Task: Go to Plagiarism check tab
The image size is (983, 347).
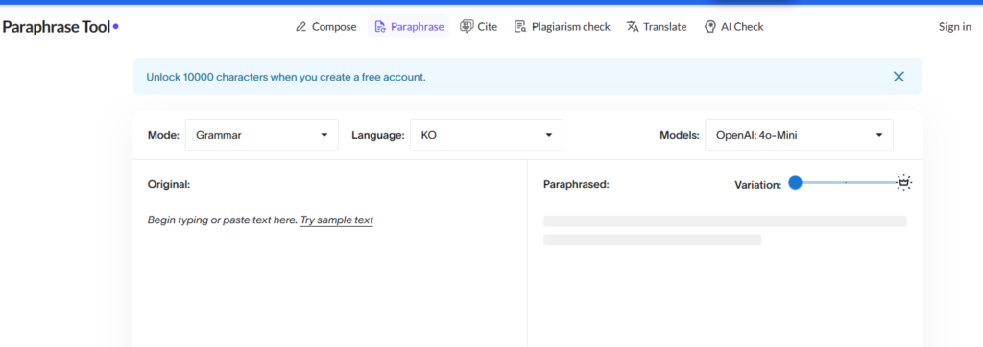Action: tap(563, 26)
